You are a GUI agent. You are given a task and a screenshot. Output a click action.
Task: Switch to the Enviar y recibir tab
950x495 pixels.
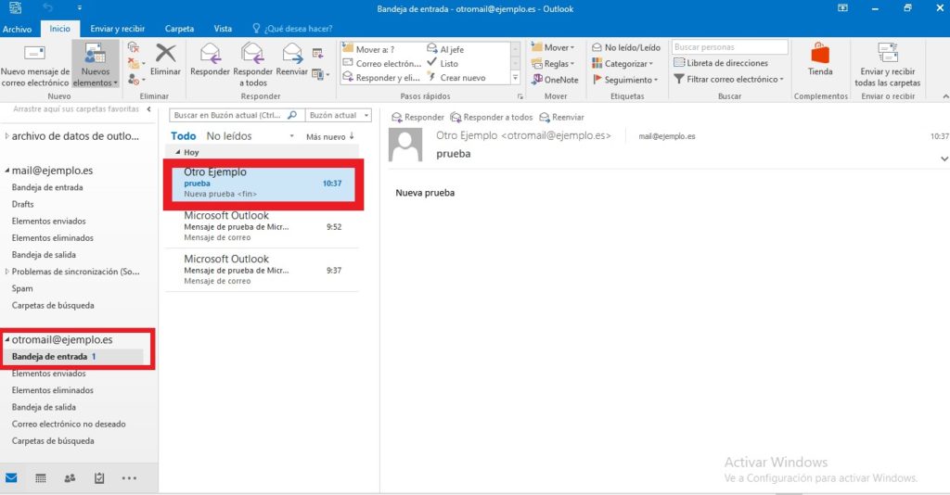[118, 29]
